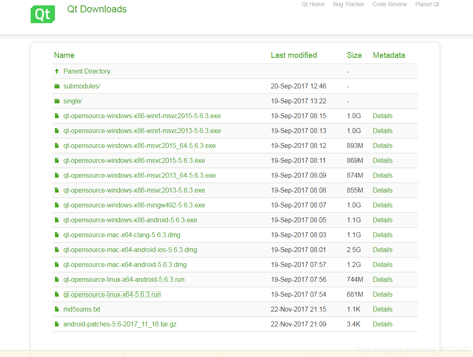Viewport: 473px width, 357px height.
Task: Open Details for winrt-msvc2015-5.6.3.exe
Action: [x=383, y=116]
